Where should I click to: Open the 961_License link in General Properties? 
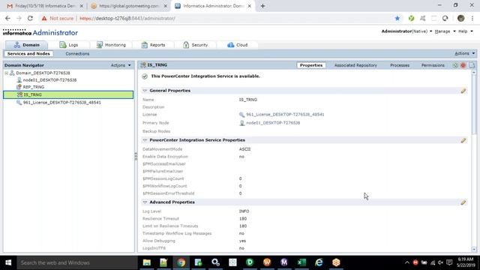tap(285, 115)
